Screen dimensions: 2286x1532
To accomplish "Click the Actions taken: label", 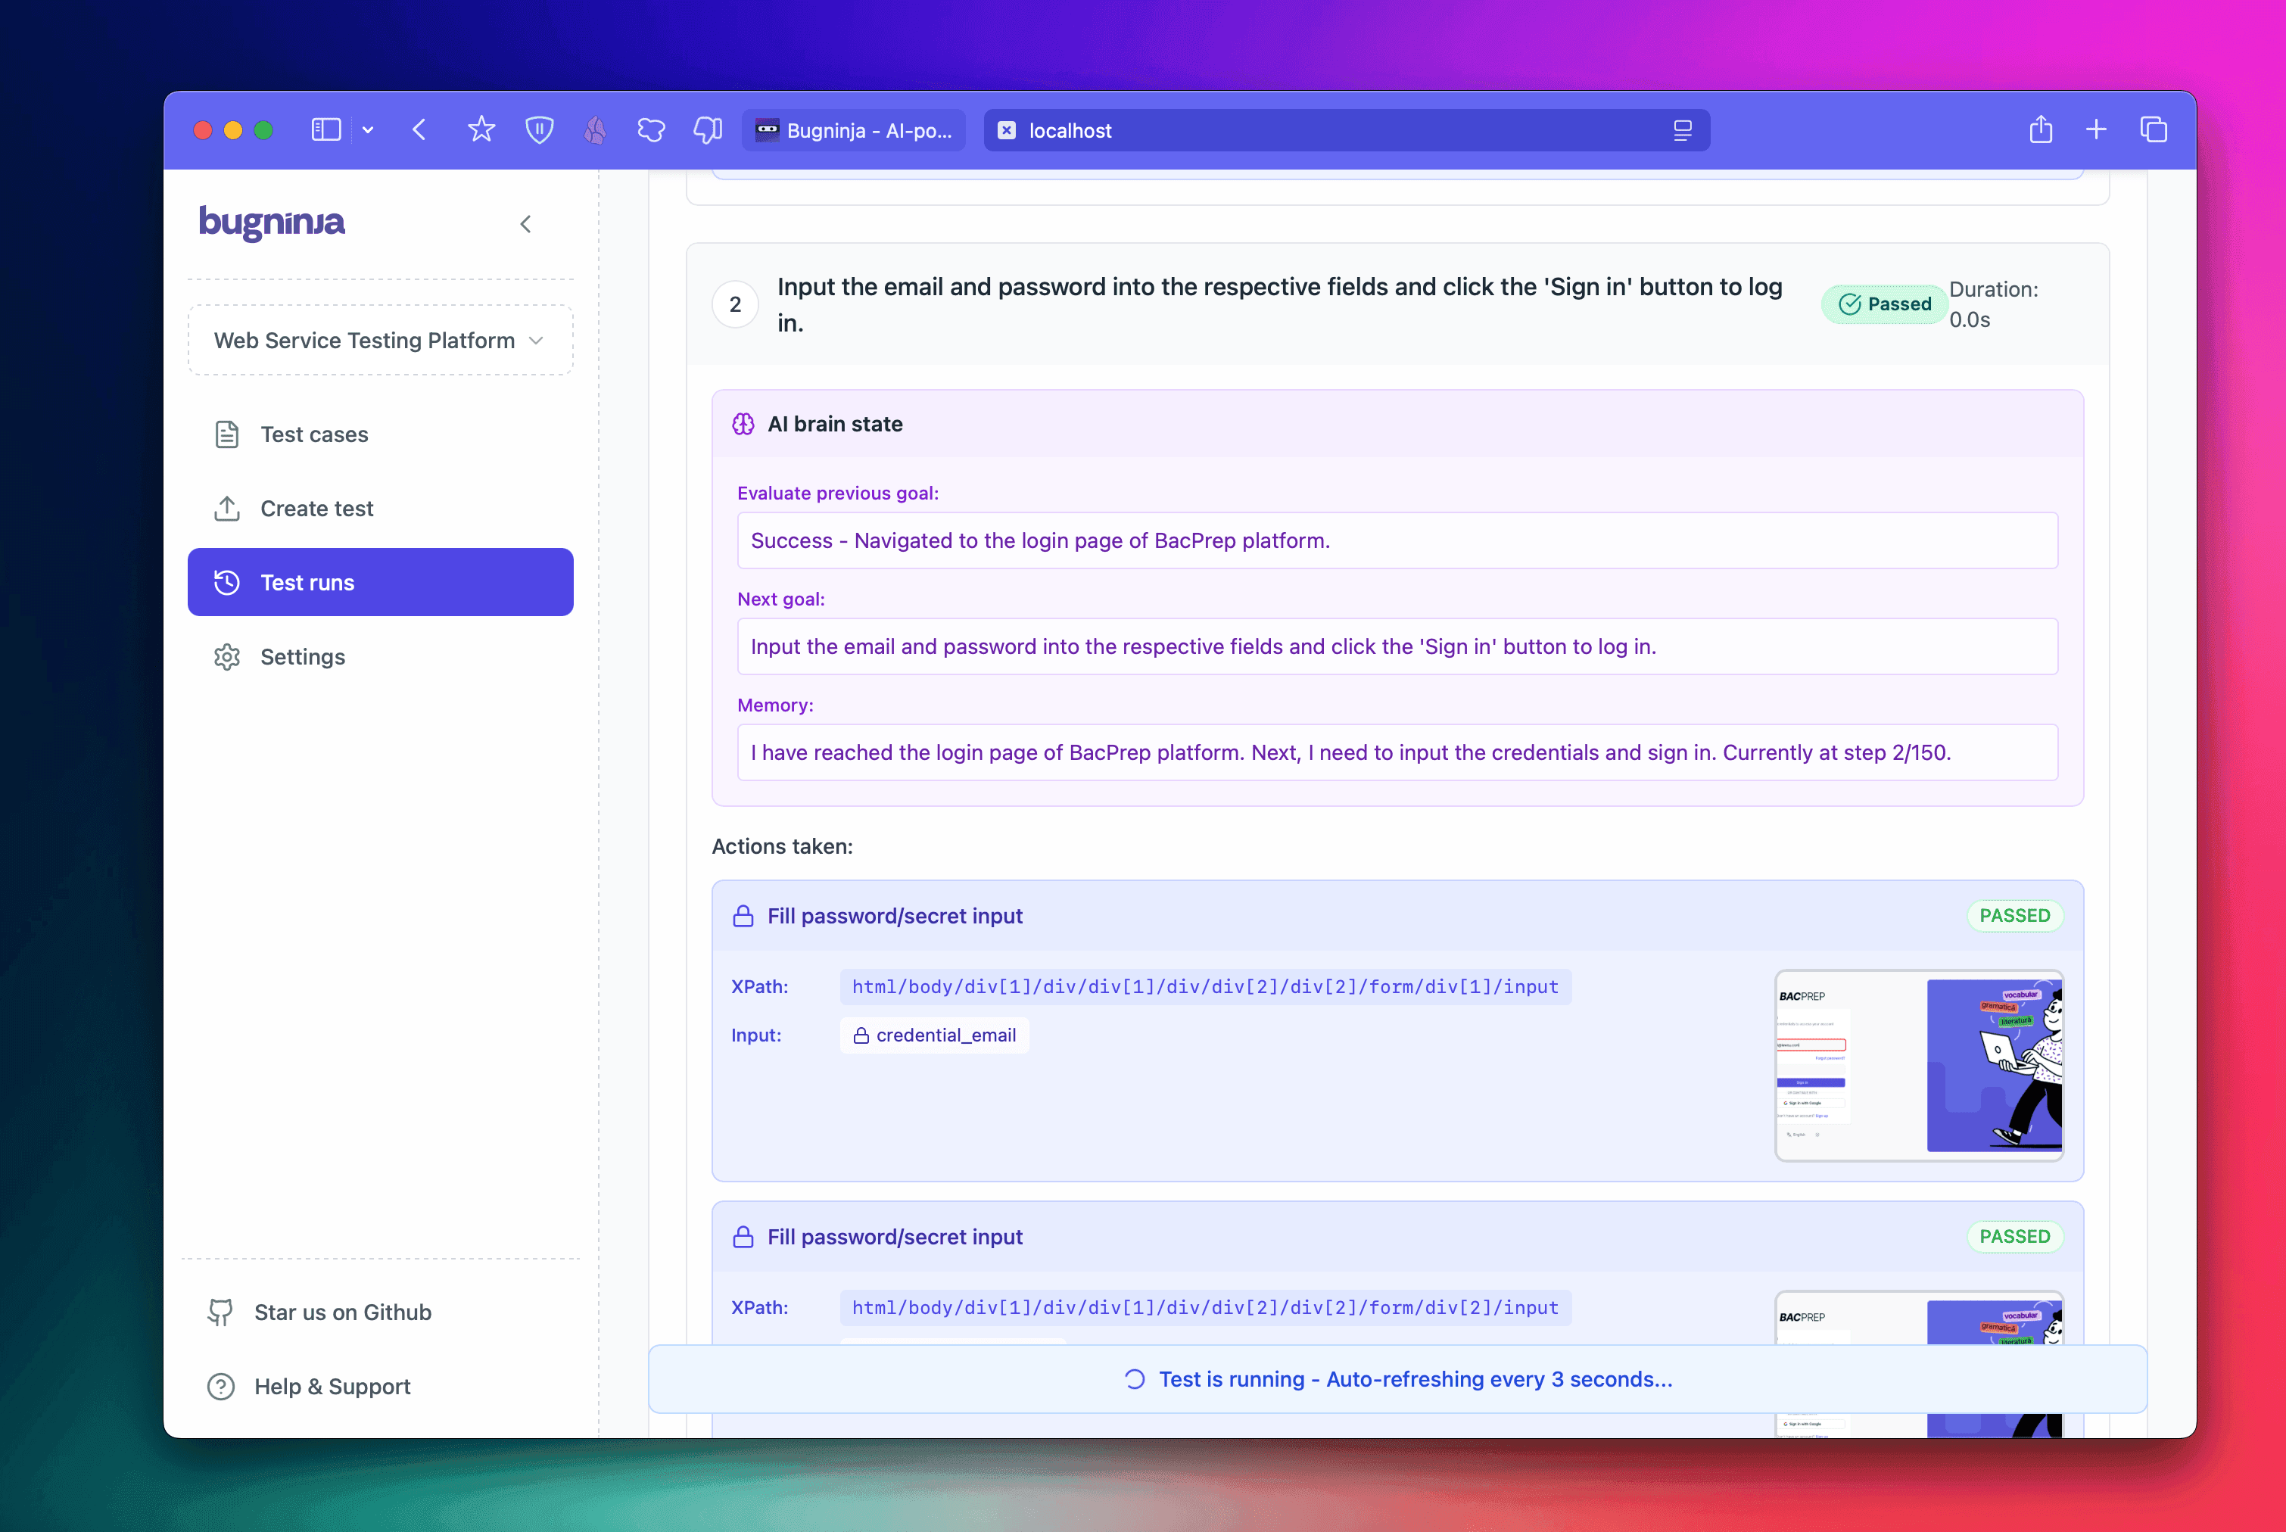I will click(781, 846).
